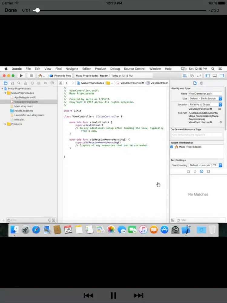
Task: Open Safari from the Dock
Action: 36,230
